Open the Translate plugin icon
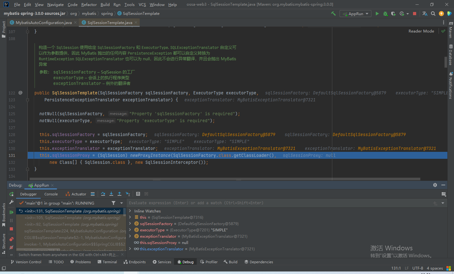The height and width of the screenshot is (274, 454). (425, 14)
